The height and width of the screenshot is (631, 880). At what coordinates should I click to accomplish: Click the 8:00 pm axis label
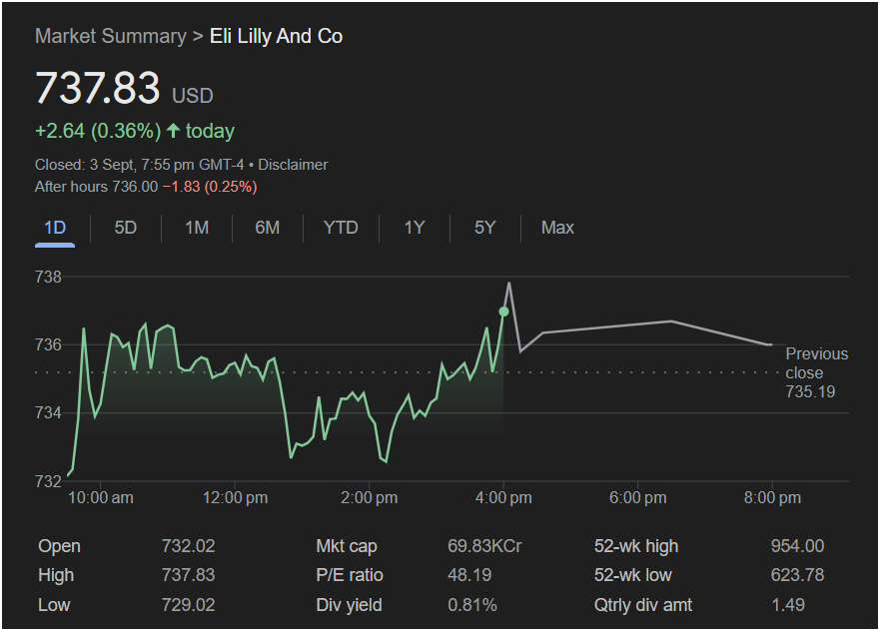point(772,498)
